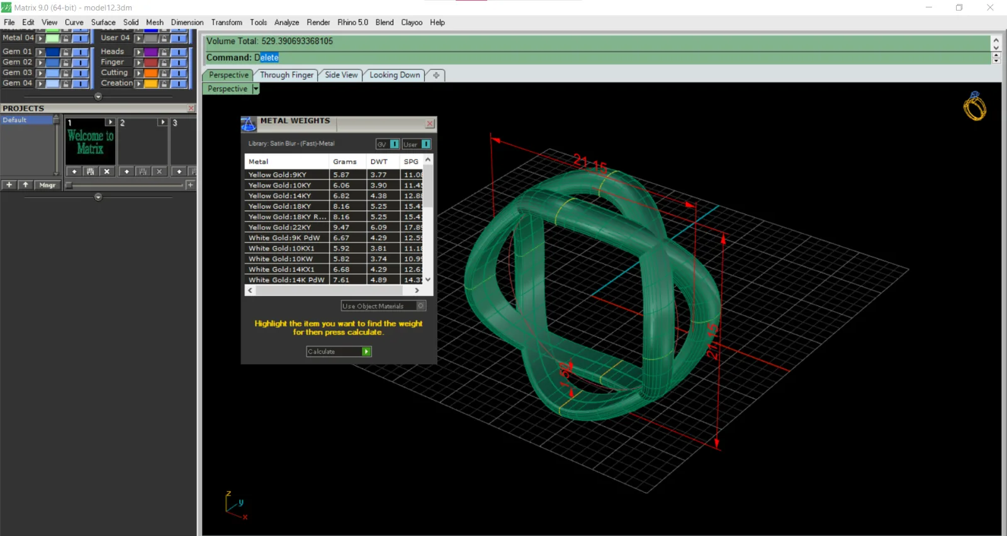This screenshot has height=536, width=1007.
Task: Click Cutting layer orange color swatch
Action: pyautogui.click(x=151, y=73)
